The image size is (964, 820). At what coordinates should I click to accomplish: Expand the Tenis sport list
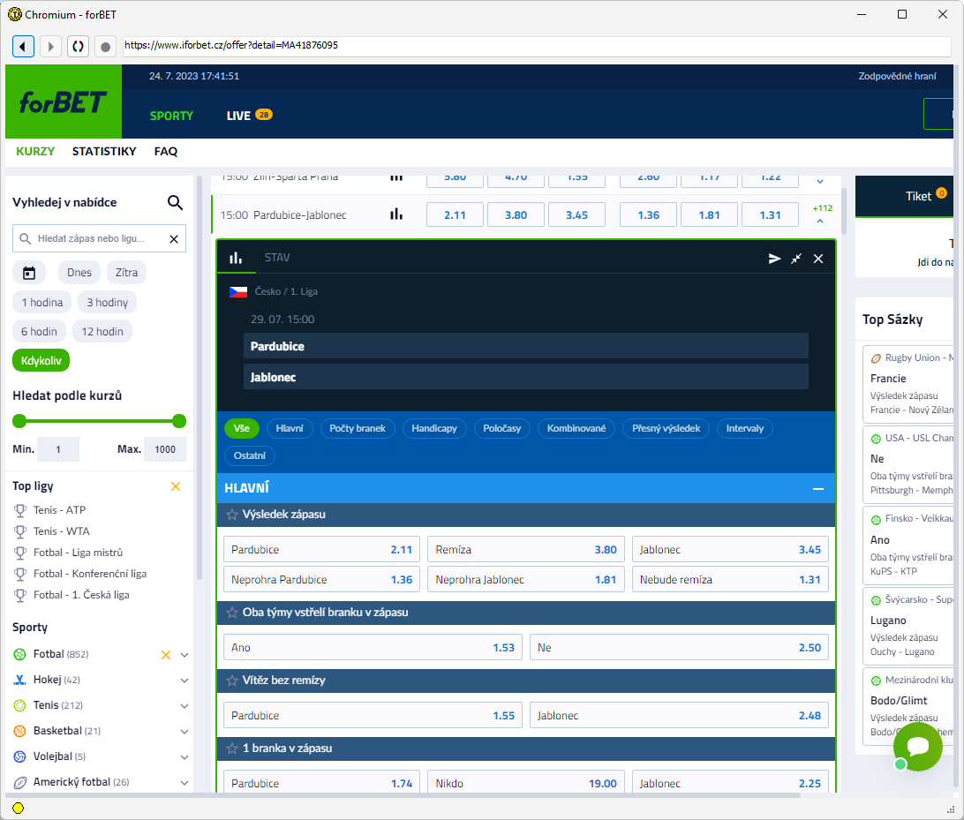coord(185,706)
